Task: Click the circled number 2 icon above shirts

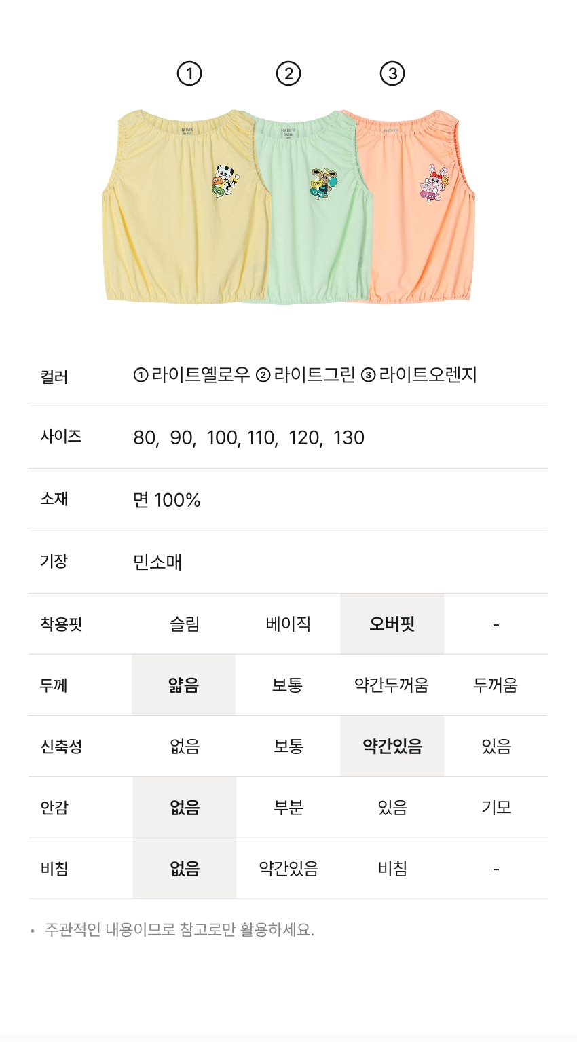Action: (288, 73)
